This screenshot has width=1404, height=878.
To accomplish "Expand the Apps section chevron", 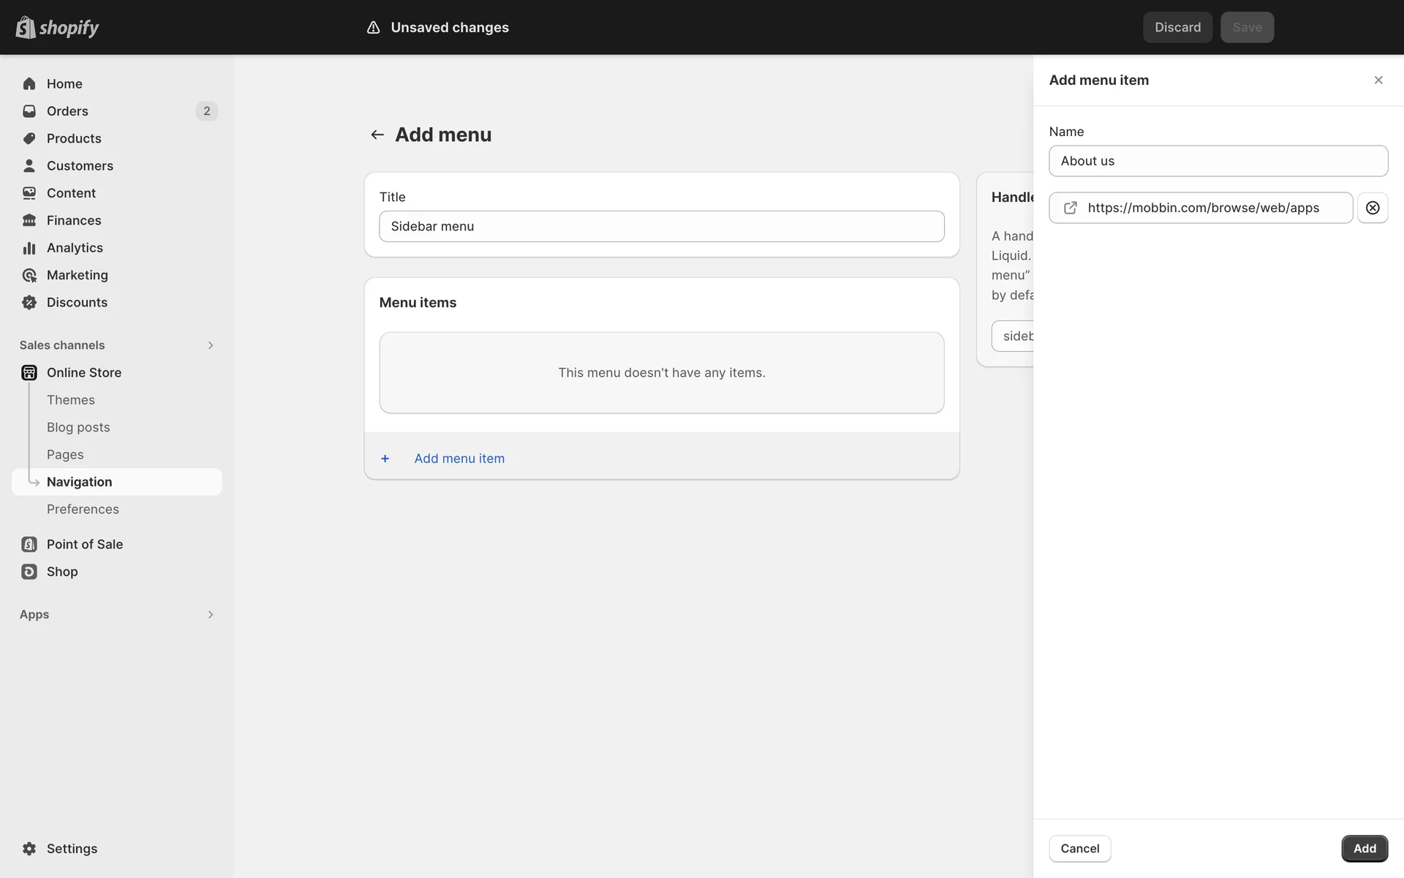I will tap(211, 615).
